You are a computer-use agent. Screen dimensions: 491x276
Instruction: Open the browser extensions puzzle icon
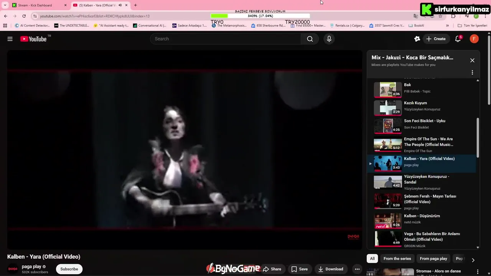453,16
